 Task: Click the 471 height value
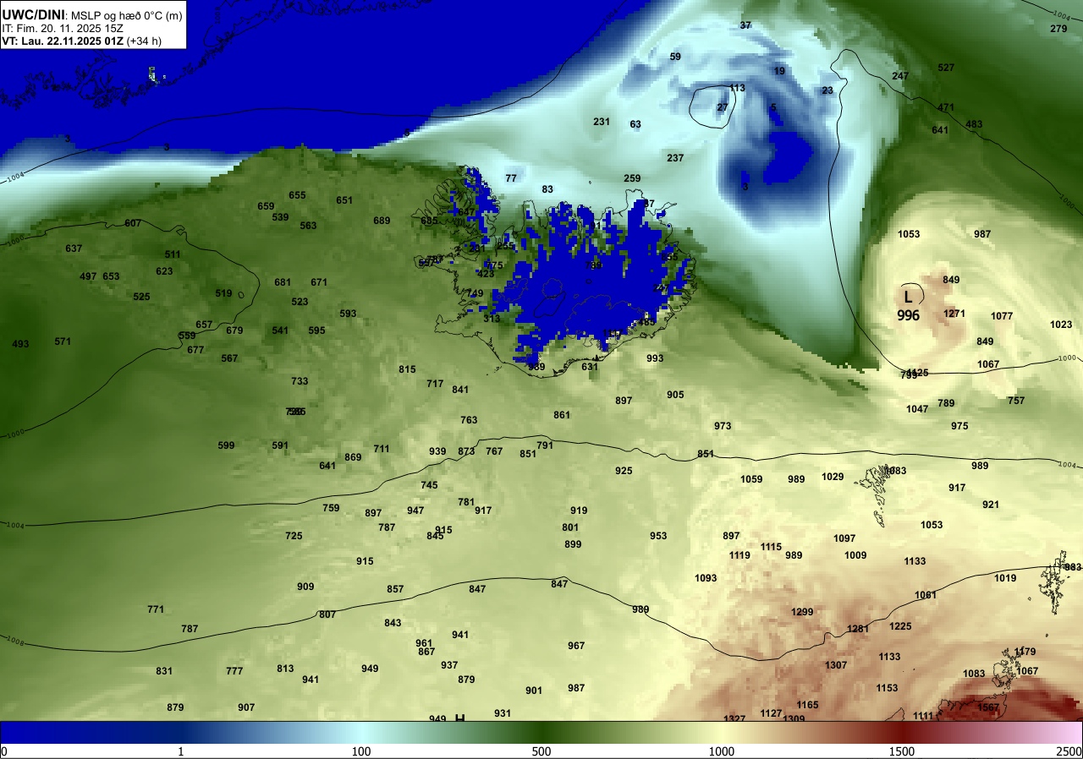coord(946,107)
